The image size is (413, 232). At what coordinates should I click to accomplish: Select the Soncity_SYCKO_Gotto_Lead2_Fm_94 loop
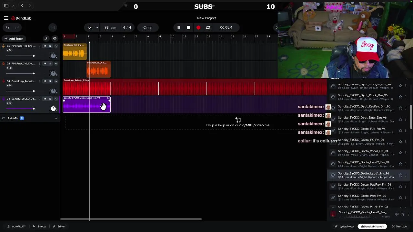tap(368, 164)
